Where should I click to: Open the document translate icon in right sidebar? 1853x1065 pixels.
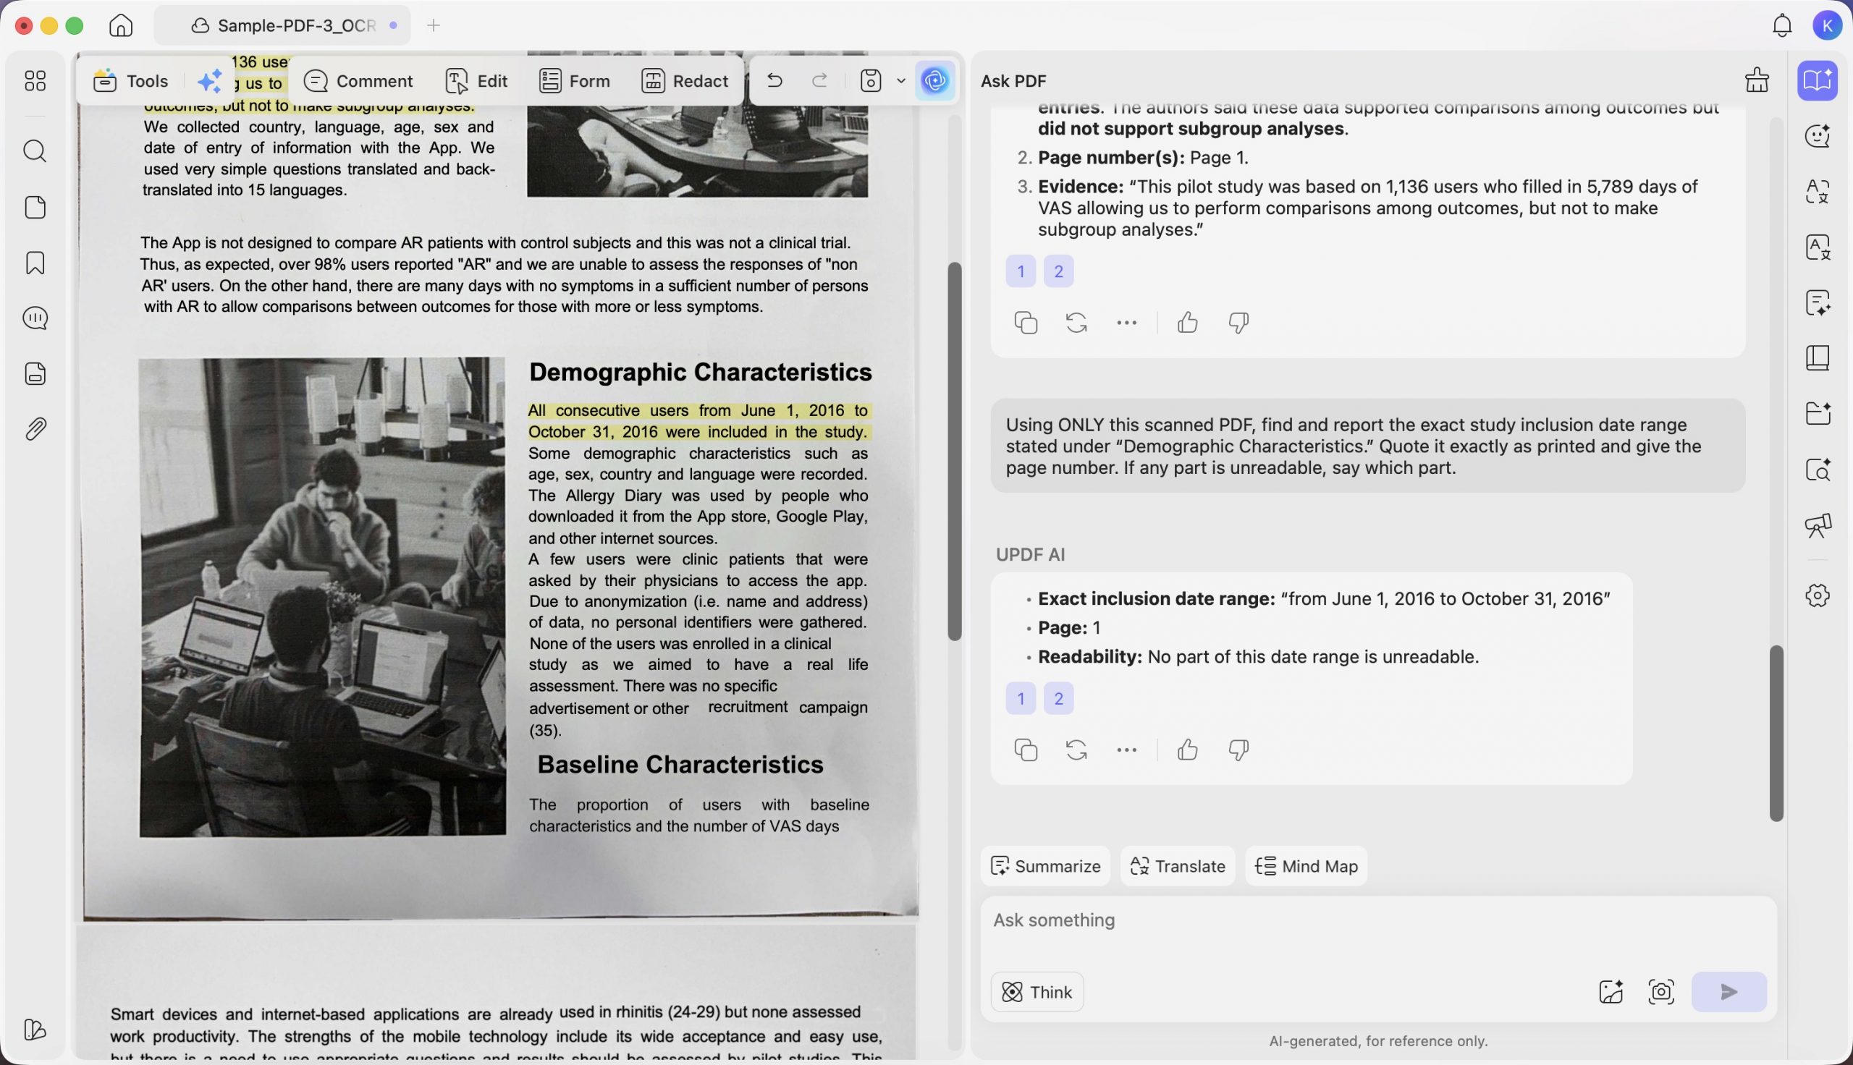[x=1817, y=247]
